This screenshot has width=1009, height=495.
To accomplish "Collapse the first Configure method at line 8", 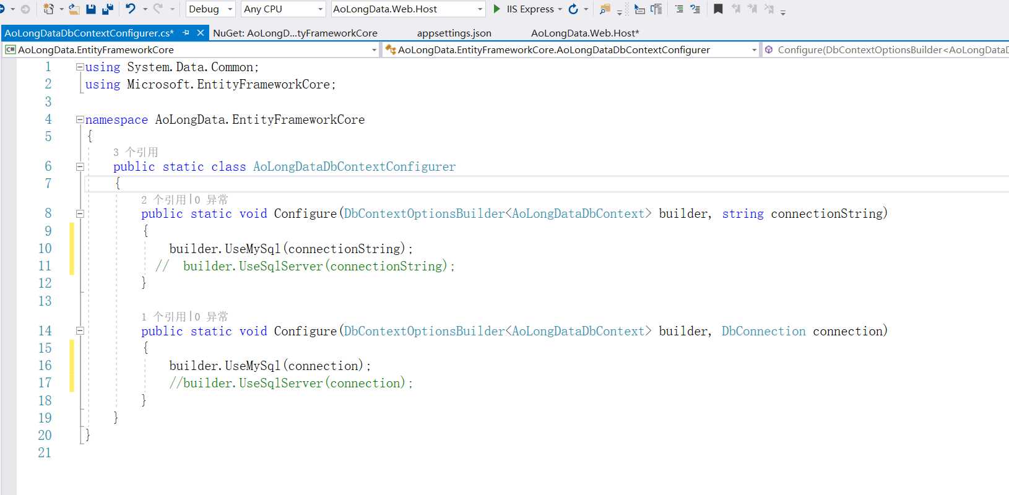I will 80,213.
